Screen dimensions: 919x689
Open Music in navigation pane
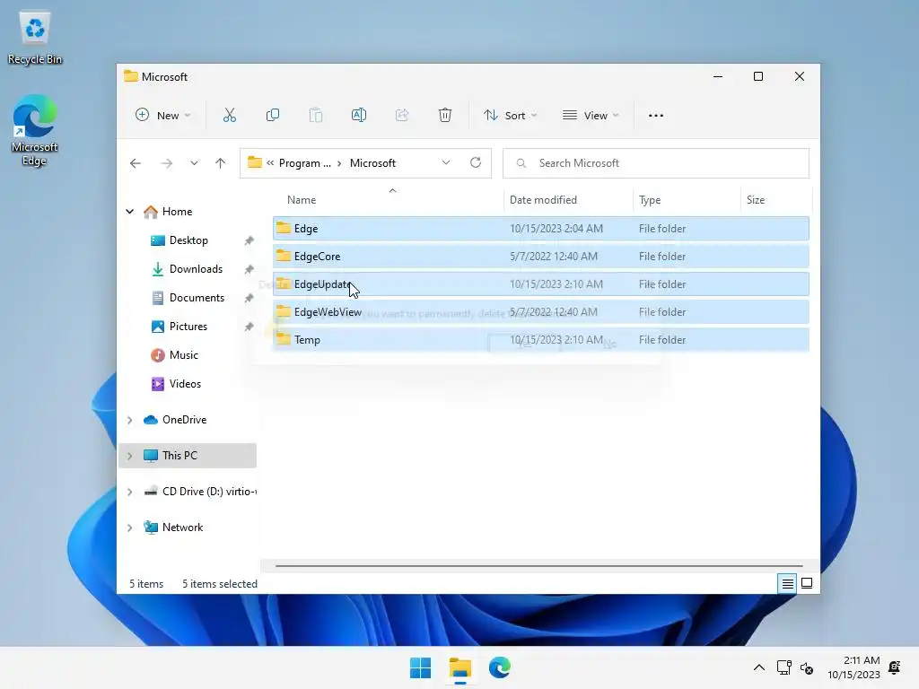click(x=175, y=355)
